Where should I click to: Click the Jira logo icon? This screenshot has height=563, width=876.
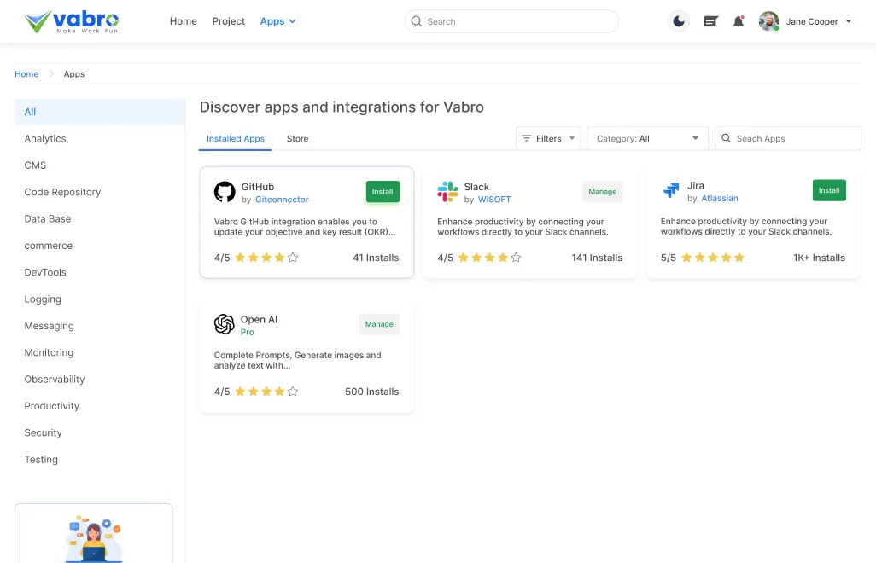pyautogui.click(x=671, y=191)
